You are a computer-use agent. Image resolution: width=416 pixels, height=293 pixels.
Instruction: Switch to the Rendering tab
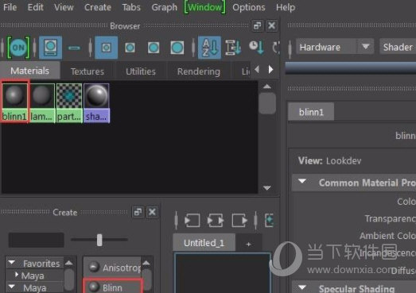(x=198, y=71)
